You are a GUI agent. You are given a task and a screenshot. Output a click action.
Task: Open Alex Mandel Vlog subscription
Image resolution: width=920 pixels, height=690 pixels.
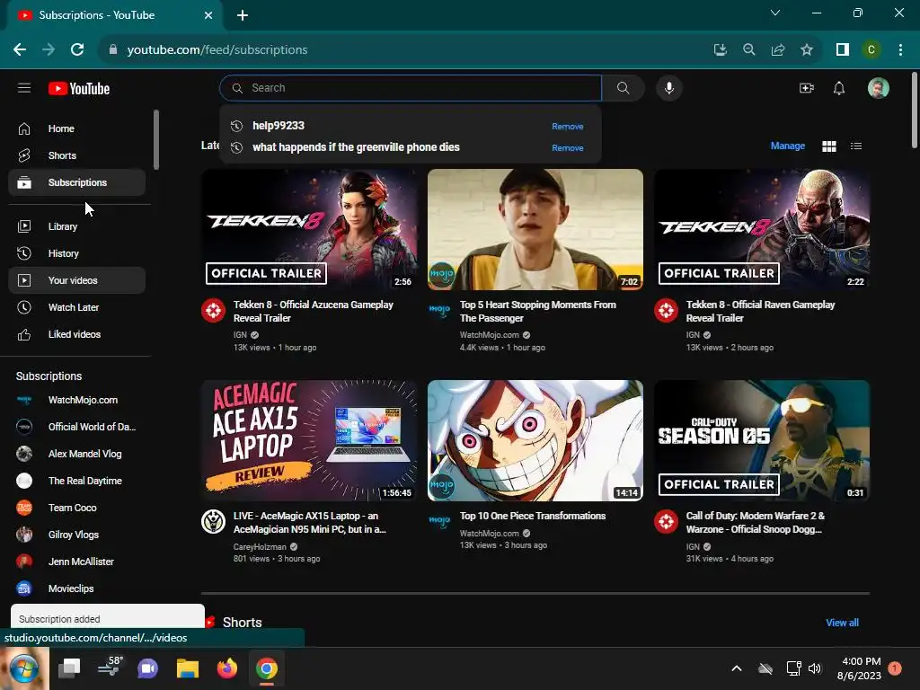77,454
